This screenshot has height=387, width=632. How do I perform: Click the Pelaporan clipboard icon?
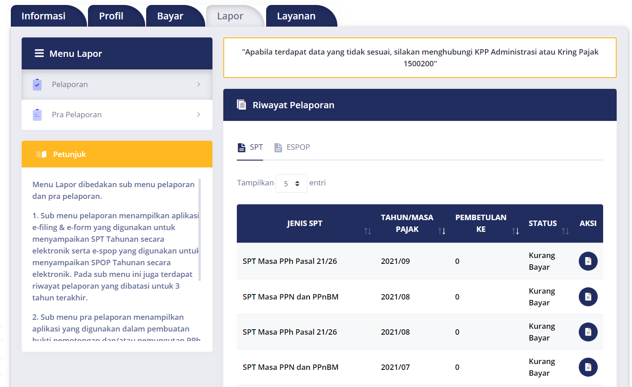pyautogui.click(x=37, y=84)
